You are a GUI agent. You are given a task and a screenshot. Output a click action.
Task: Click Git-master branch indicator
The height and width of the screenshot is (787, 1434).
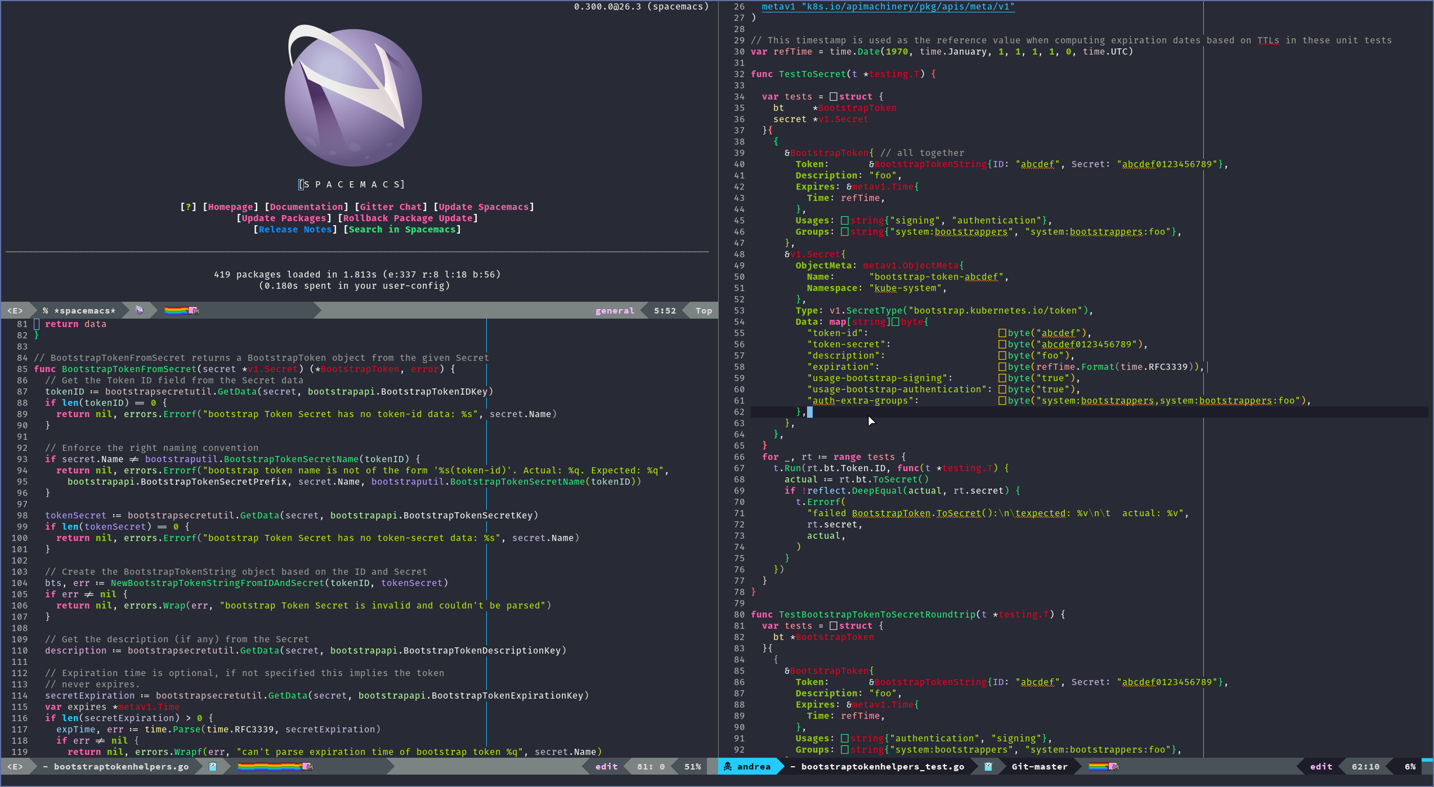point(1039,766)
